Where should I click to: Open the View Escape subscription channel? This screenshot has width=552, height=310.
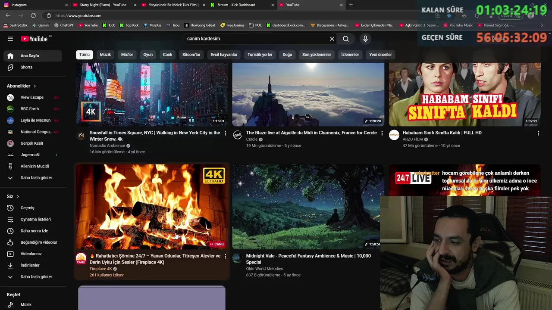(33, 97)
